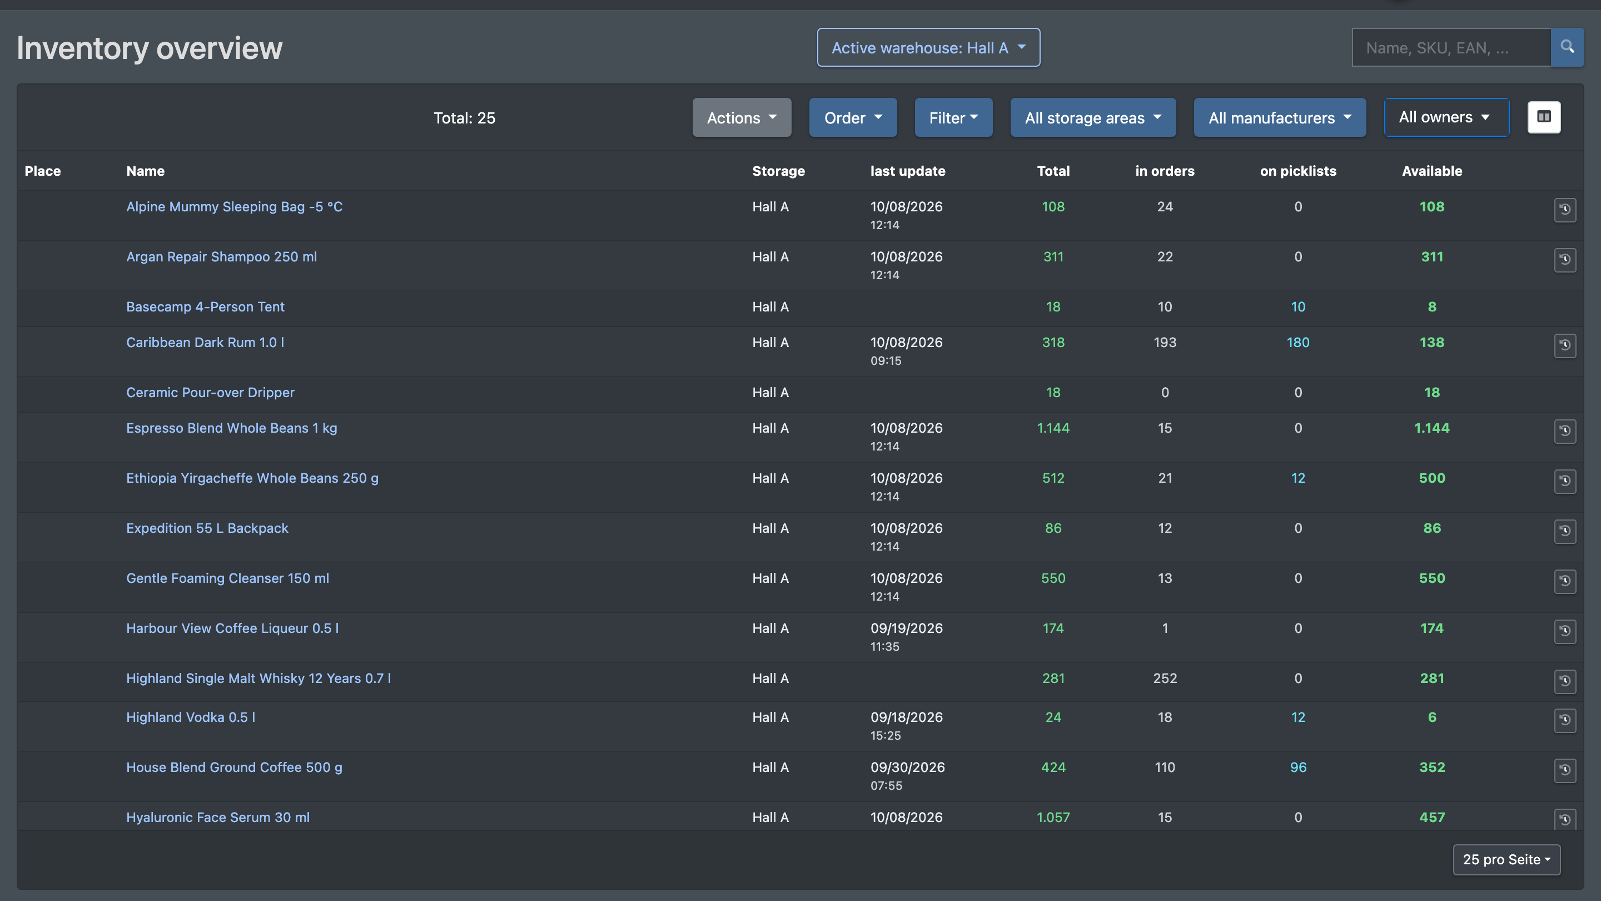This screenshot has width=1601, height=901.
Task: Change the 25 pro Seite page size
Action: tap(1506, 859)
